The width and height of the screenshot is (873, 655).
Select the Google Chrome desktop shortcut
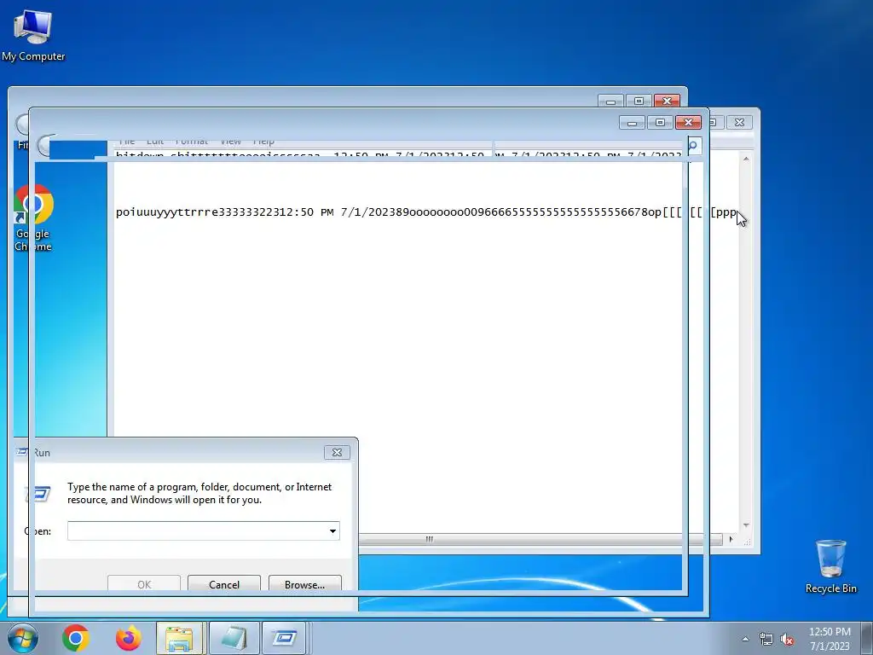pos(33,218)
